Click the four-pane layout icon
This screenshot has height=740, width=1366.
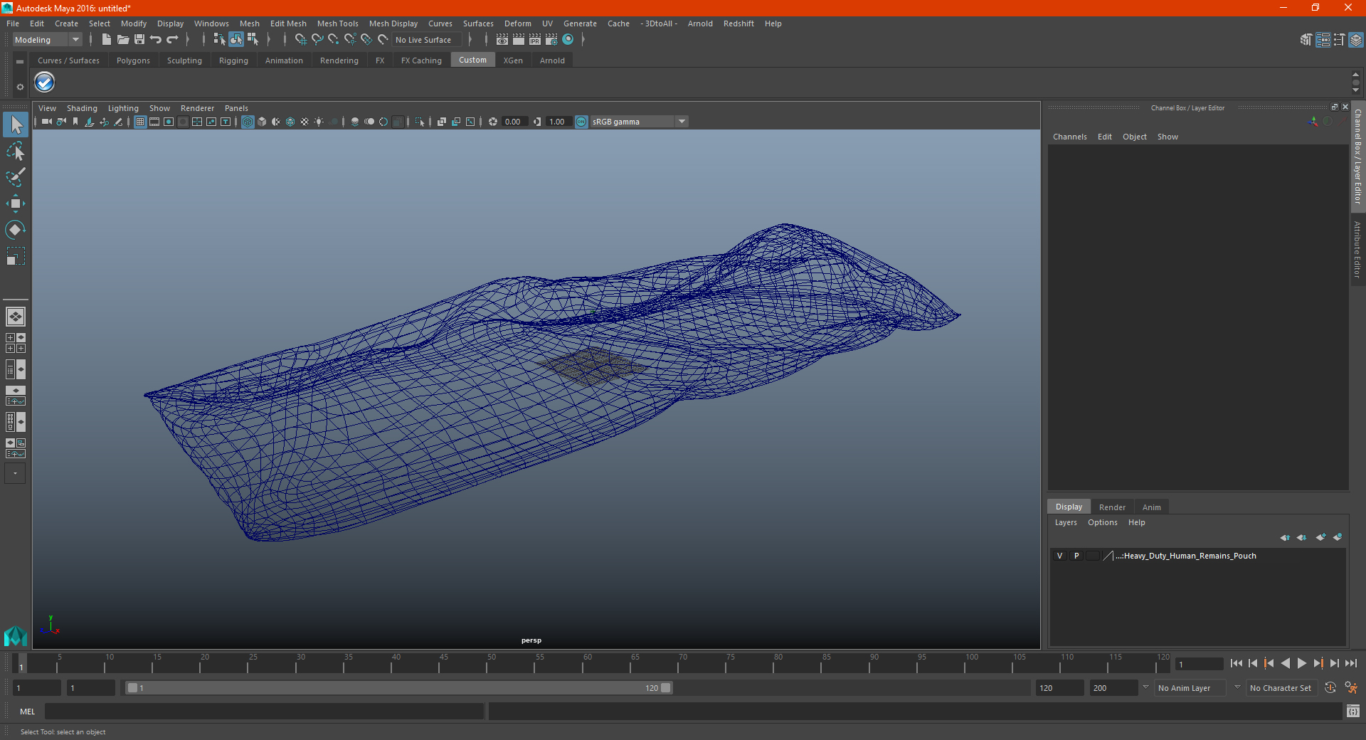[16, 343]
